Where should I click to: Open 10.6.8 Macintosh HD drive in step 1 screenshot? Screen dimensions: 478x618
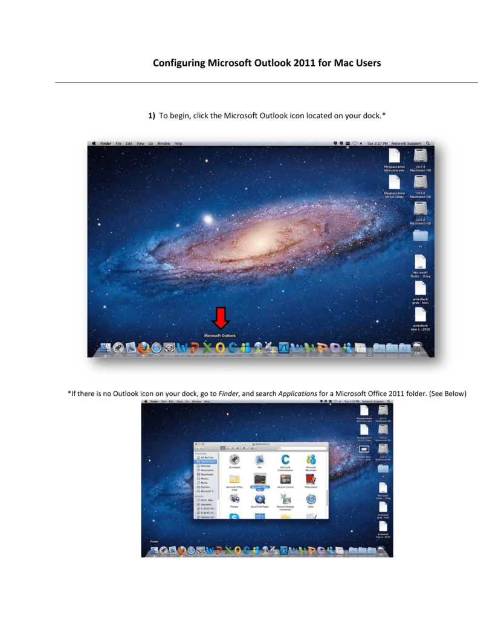[421, 213]
